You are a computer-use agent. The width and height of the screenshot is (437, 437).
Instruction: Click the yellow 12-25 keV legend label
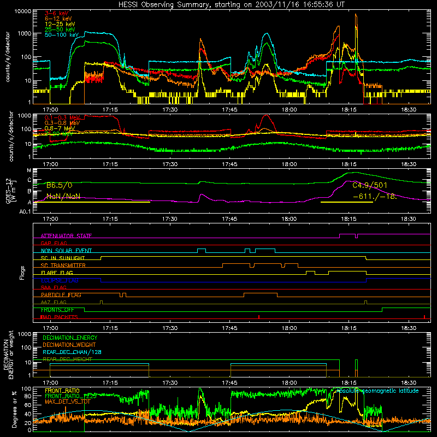[x=60, y=24]
